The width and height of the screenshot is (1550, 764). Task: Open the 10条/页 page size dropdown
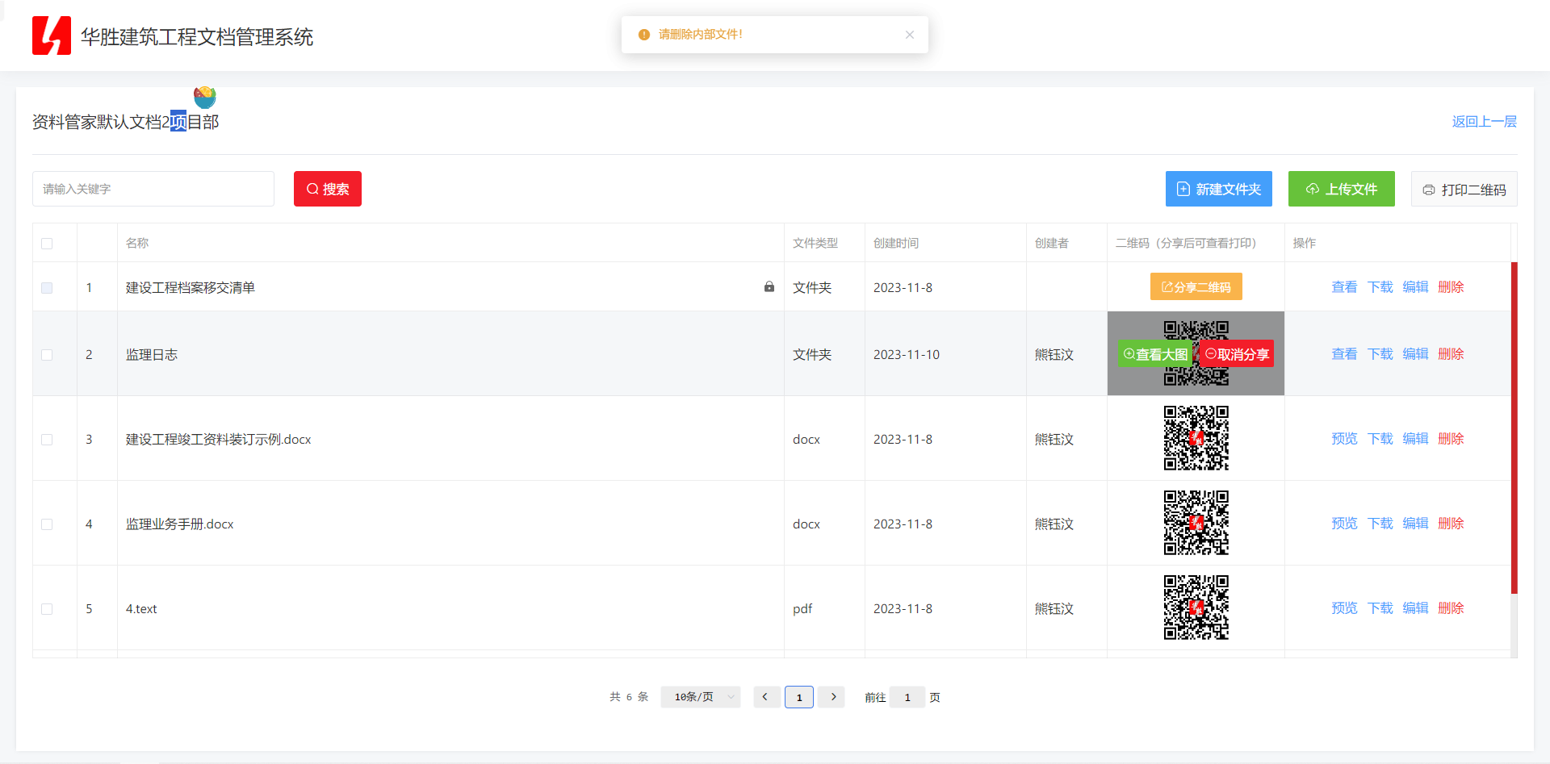[x=701, y=697]
